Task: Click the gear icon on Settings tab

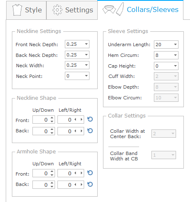Action: click(57, 10)
